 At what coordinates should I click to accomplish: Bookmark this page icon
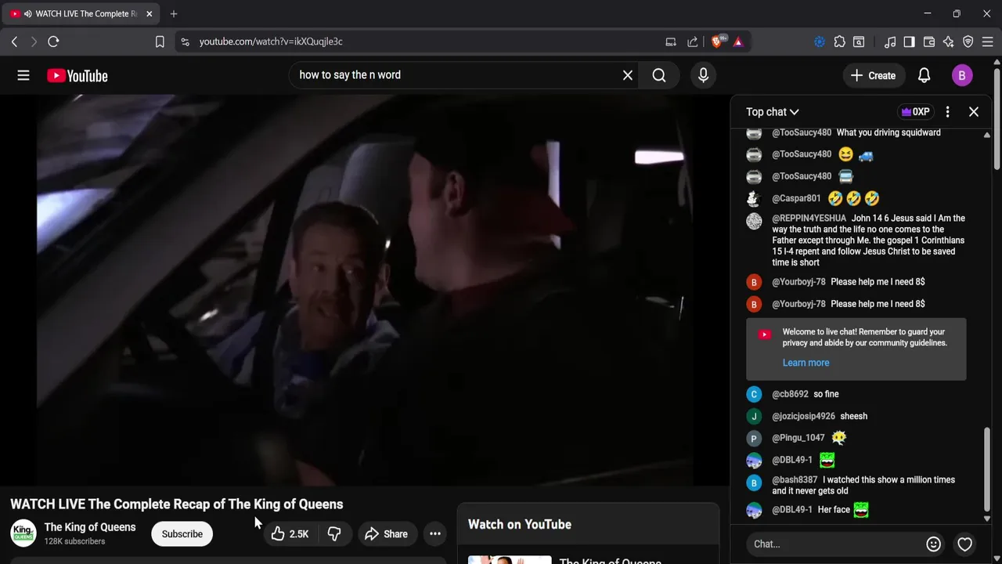coord(160,42)
